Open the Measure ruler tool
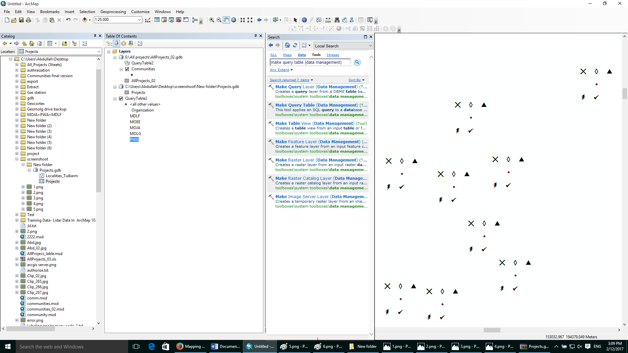The image size is (628, 353). point(328,20)
